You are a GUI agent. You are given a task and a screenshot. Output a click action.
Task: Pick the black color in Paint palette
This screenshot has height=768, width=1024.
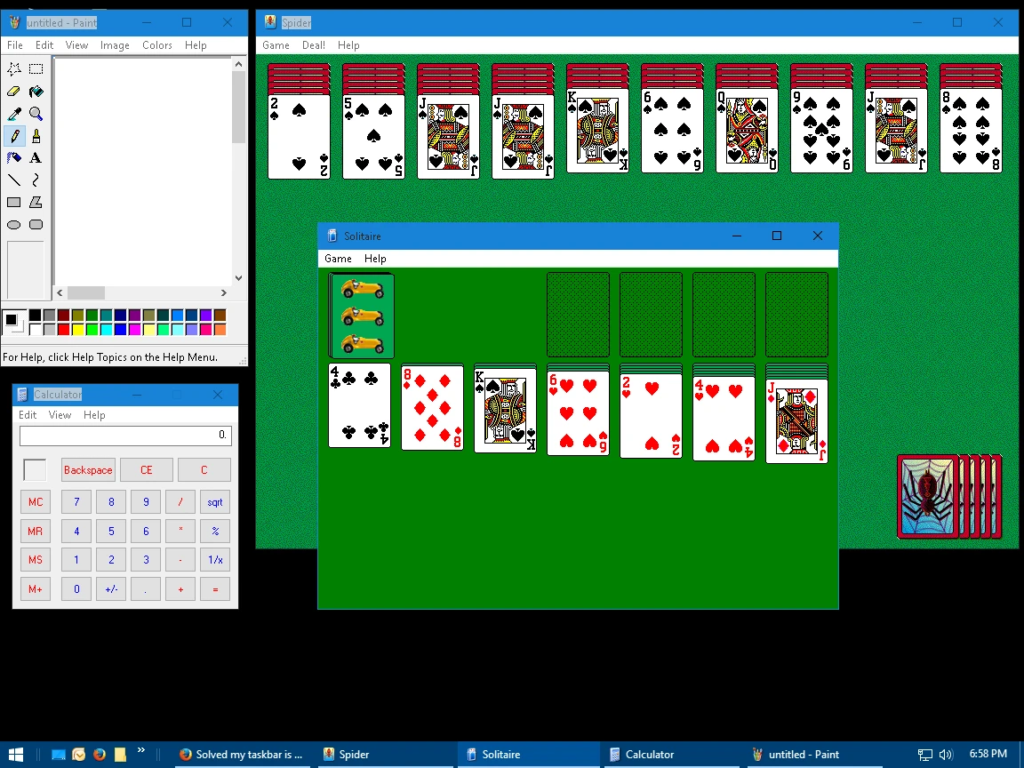35,316
